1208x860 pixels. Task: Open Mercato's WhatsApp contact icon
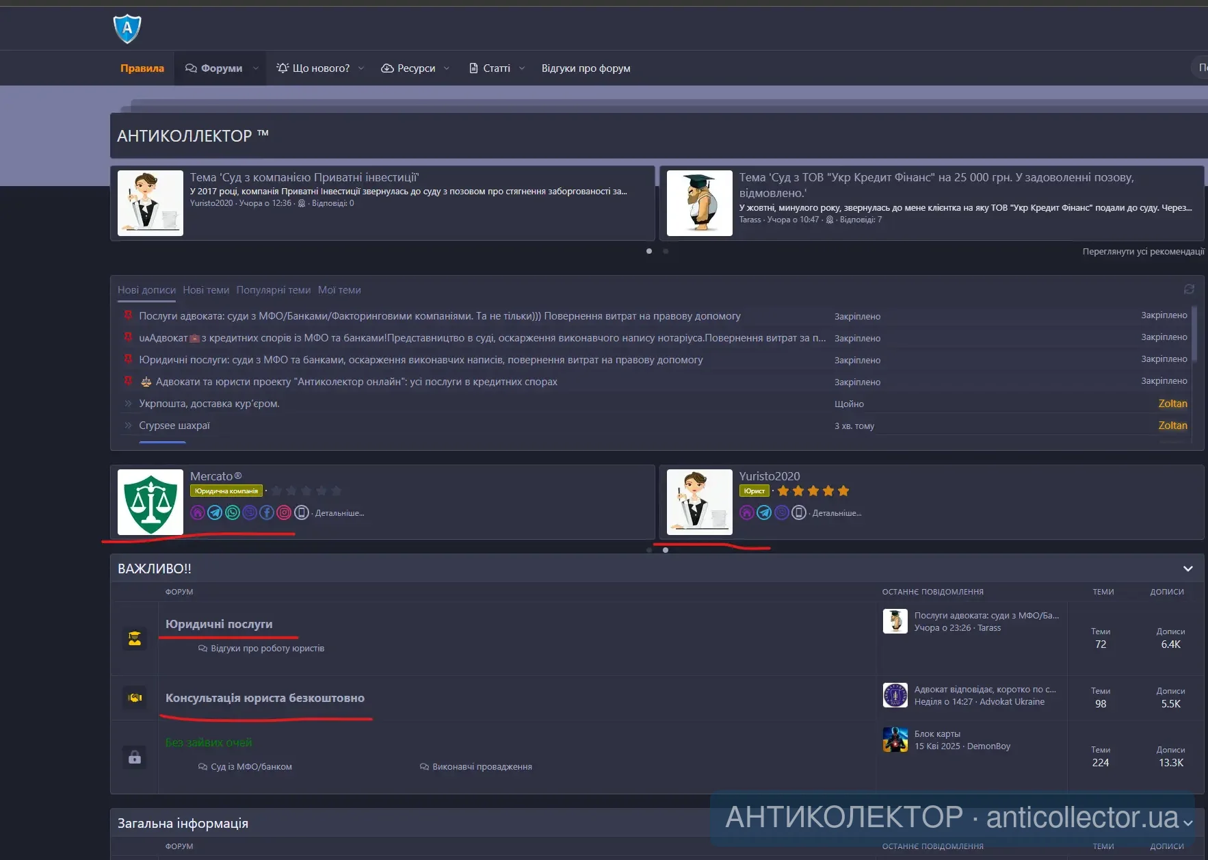pyautogui.click(x=233, y=512)
